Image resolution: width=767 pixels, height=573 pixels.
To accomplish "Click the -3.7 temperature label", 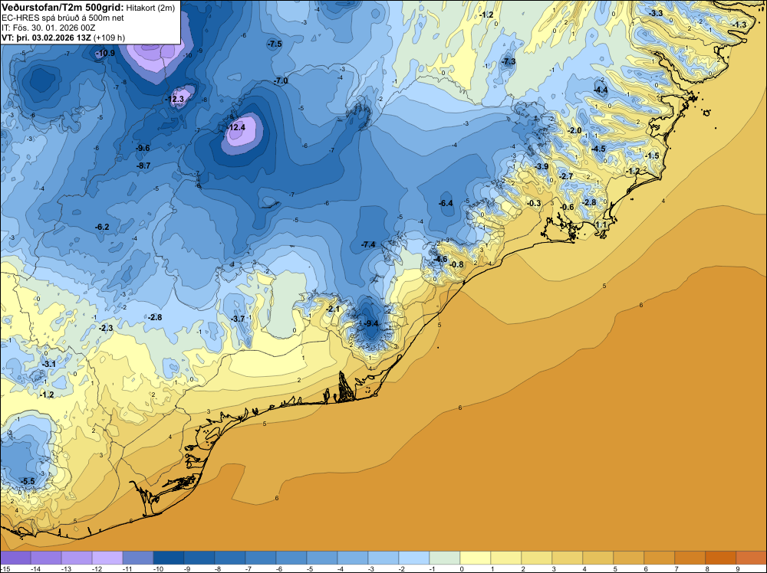I will click(238, 319).
